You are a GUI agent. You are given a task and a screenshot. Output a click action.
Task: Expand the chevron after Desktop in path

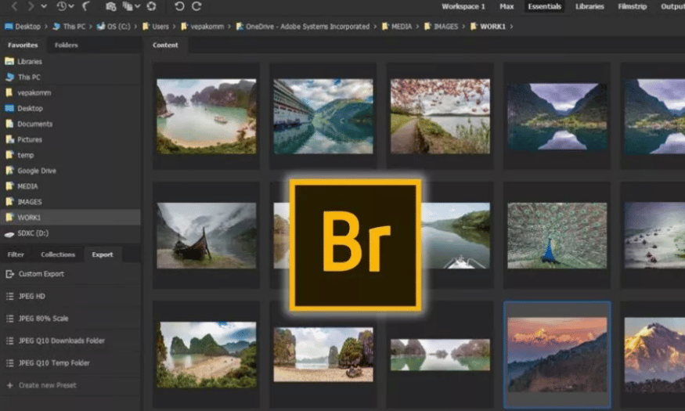point(46,27)
